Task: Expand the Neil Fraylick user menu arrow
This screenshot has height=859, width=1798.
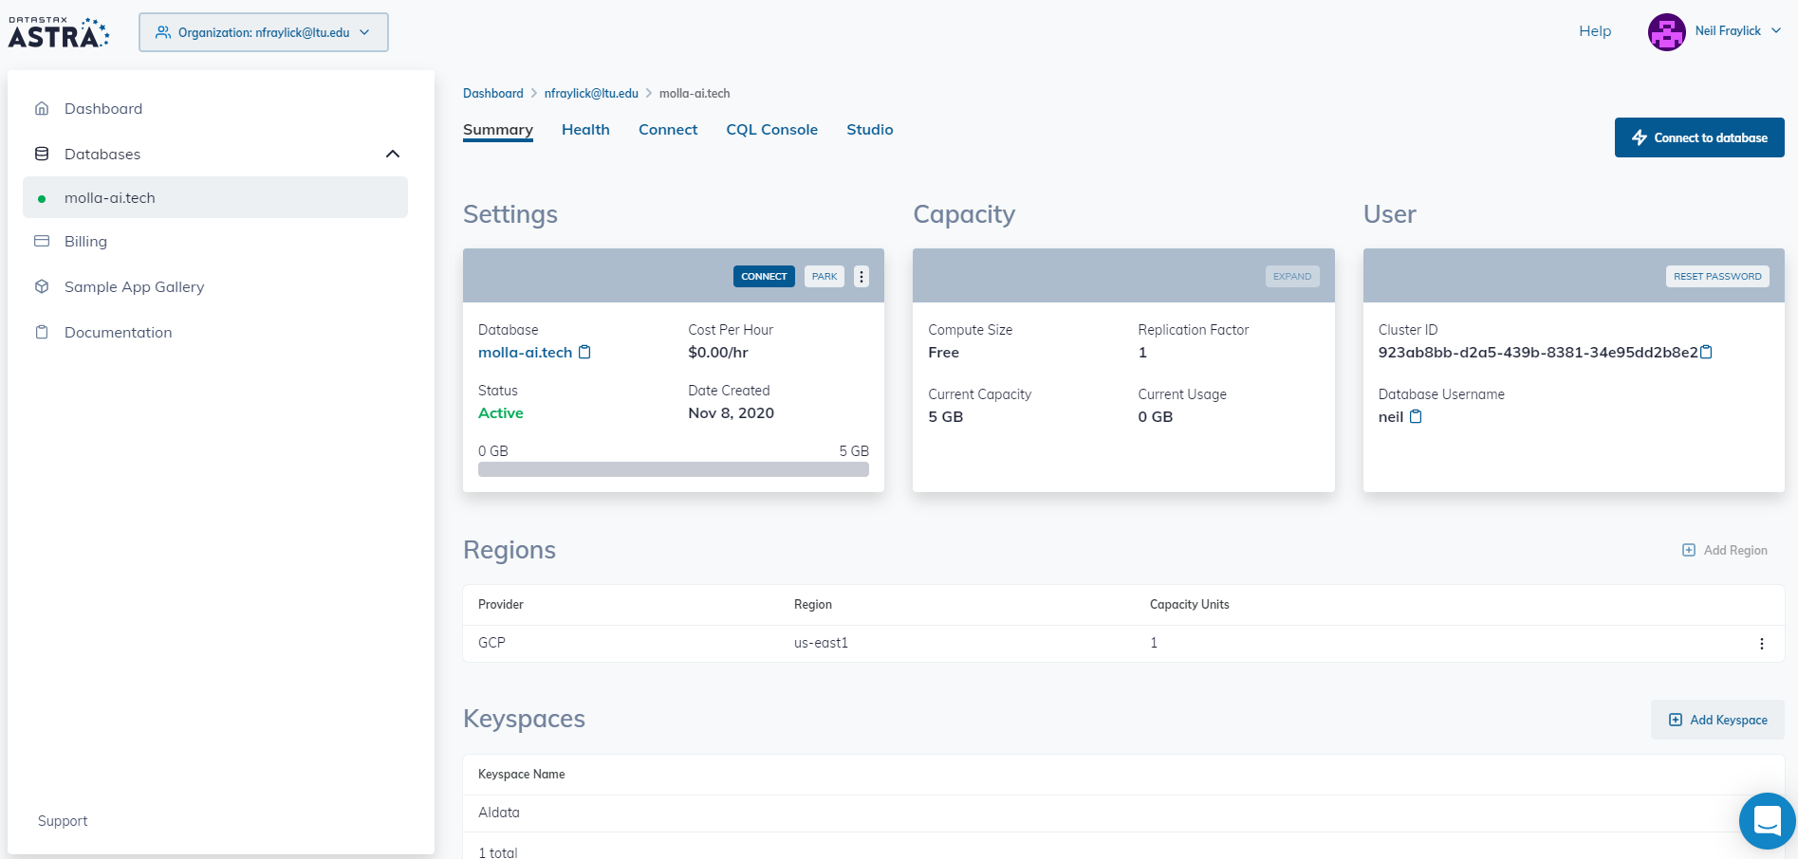Action: 1776,30
